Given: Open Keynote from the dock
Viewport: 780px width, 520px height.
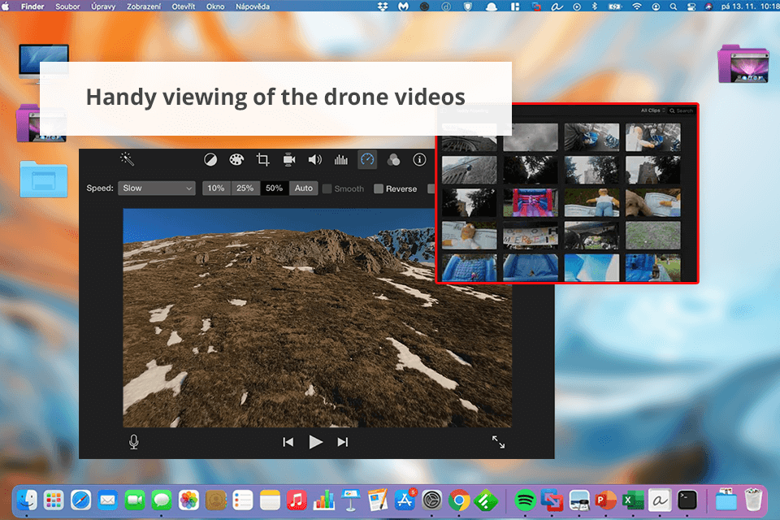Looking at the screenshot, I should point(351,500).
